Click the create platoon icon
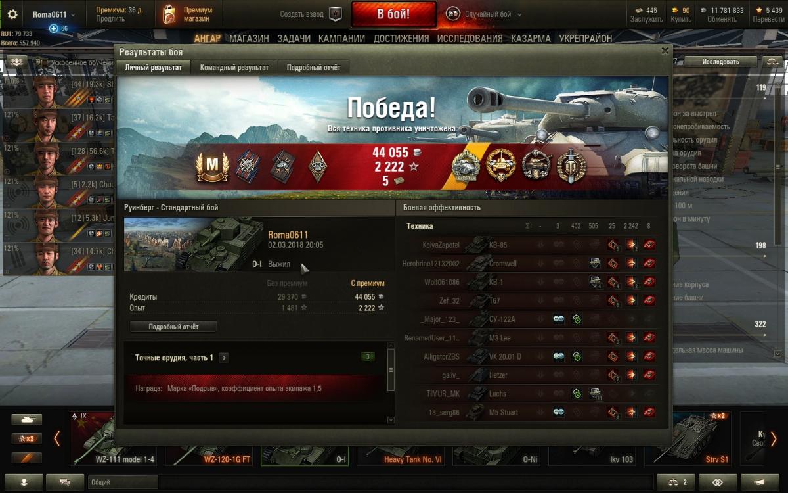 [336, 14]
